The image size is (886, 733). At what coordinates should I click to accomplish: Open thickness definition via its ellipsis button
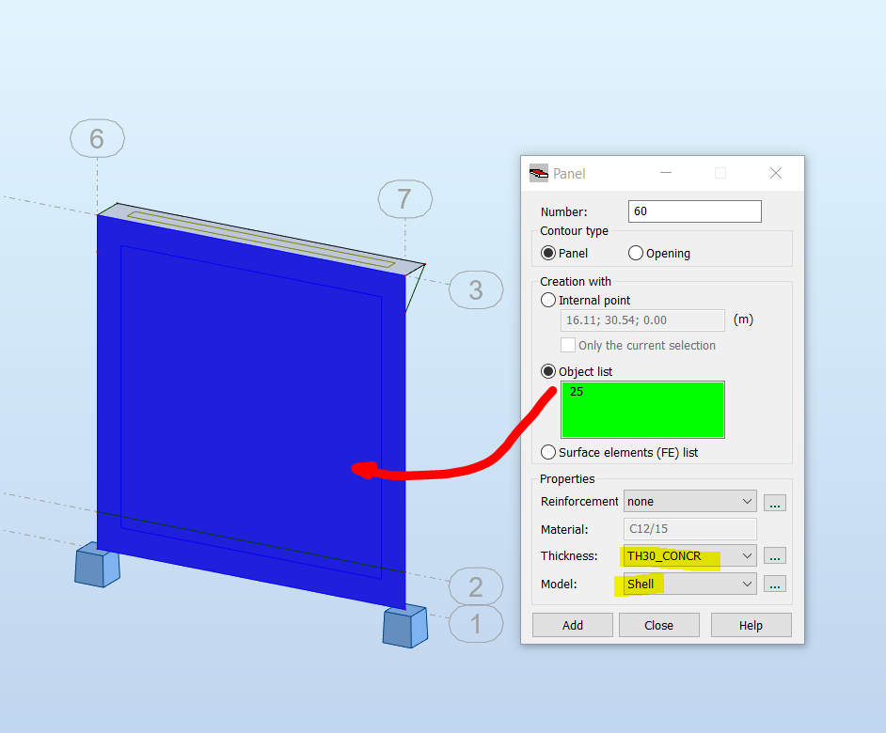(774, 555)
